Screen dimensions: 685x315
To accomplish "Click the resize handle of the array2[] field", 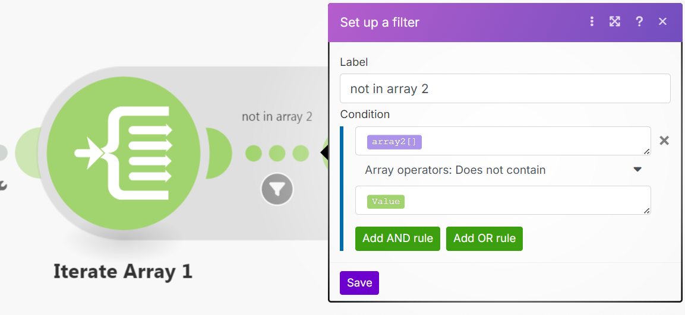I will point(647,151).
